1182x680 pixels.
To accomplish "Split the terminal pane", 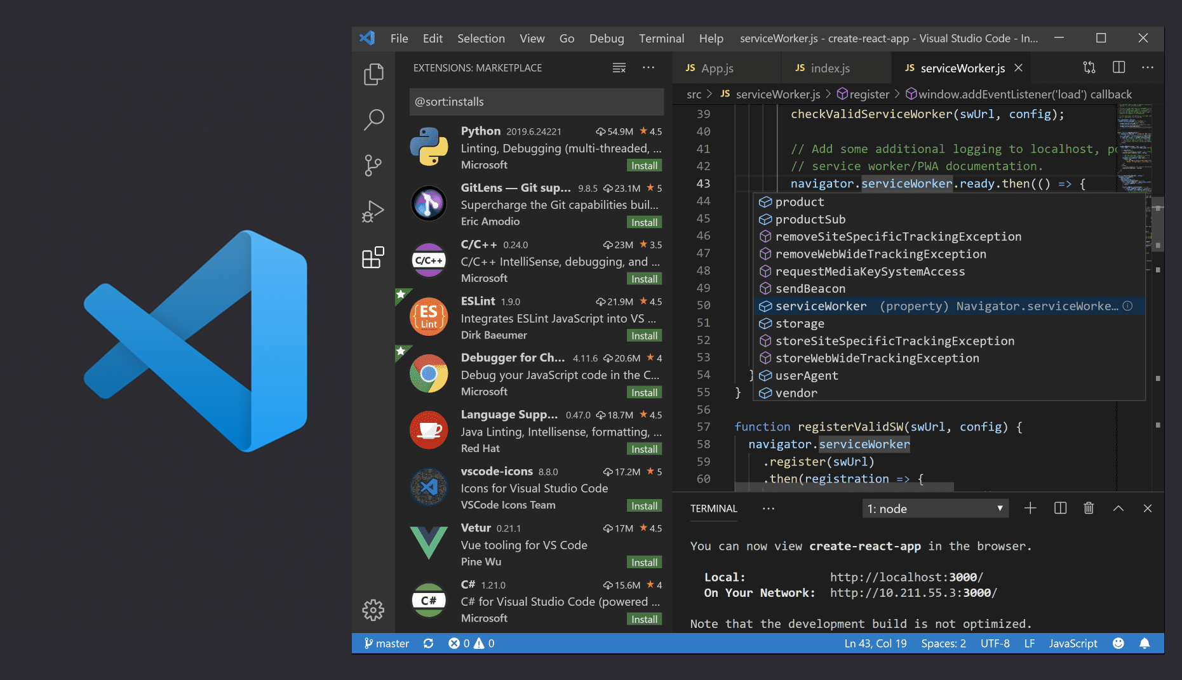I will 1060,508.
